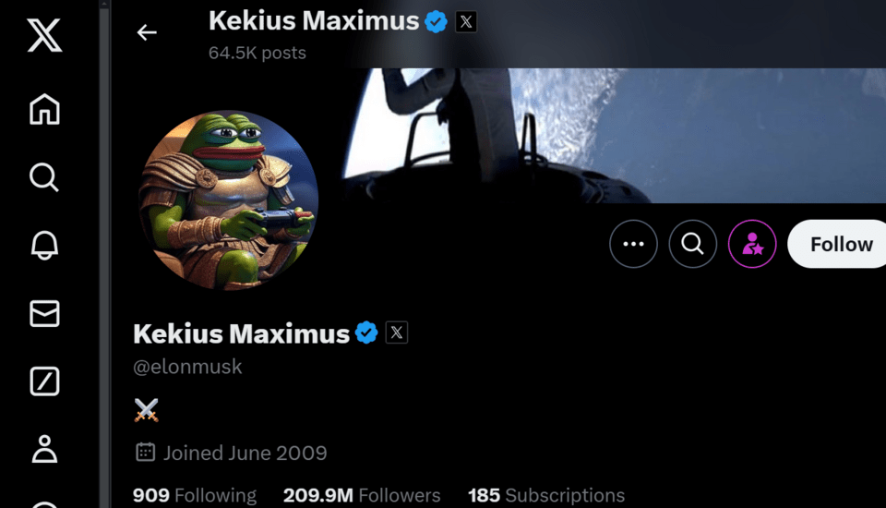Image resolution: width=886 pixels, height=508 pixels.
Task: Go back with the left arrow
Action: pyautogui.click(x=147, y=32)
